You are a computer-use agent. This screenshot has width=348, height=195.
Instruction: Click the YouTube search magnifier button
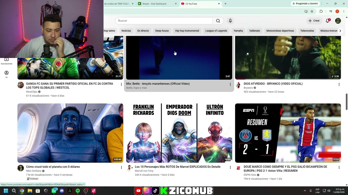pyautogui.click(x=218, y=21)
